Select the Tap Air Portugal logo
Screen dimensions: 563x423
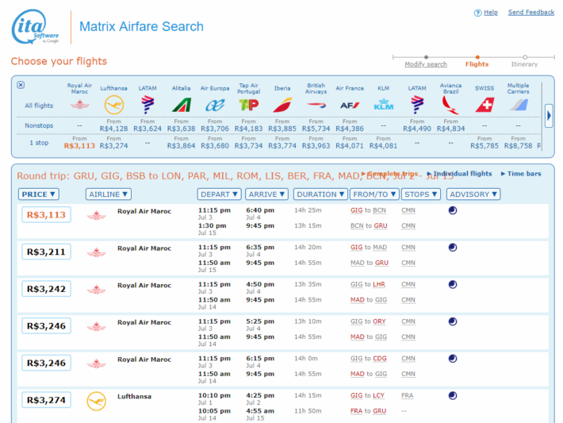pyautogui.click(x=248, y=105)
